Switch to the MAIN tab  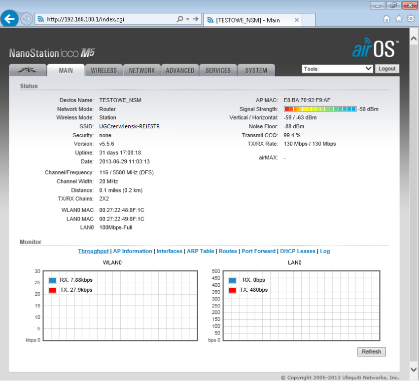coord(66,71)
